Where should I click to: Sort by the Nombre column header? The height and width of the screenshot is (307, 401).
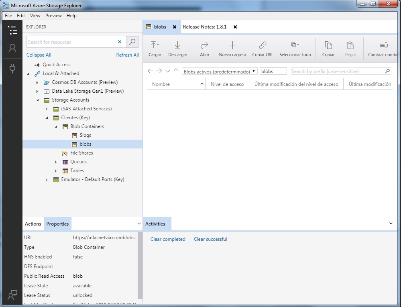[176, 84]
